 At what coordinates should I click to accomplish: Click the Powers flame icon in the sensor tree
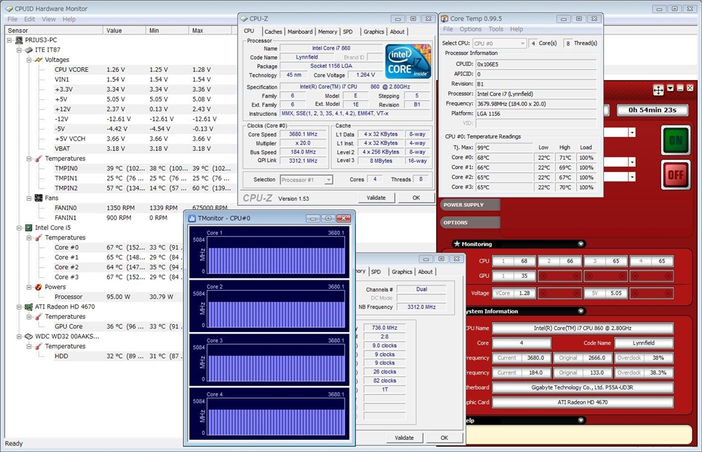pos(38,287)
